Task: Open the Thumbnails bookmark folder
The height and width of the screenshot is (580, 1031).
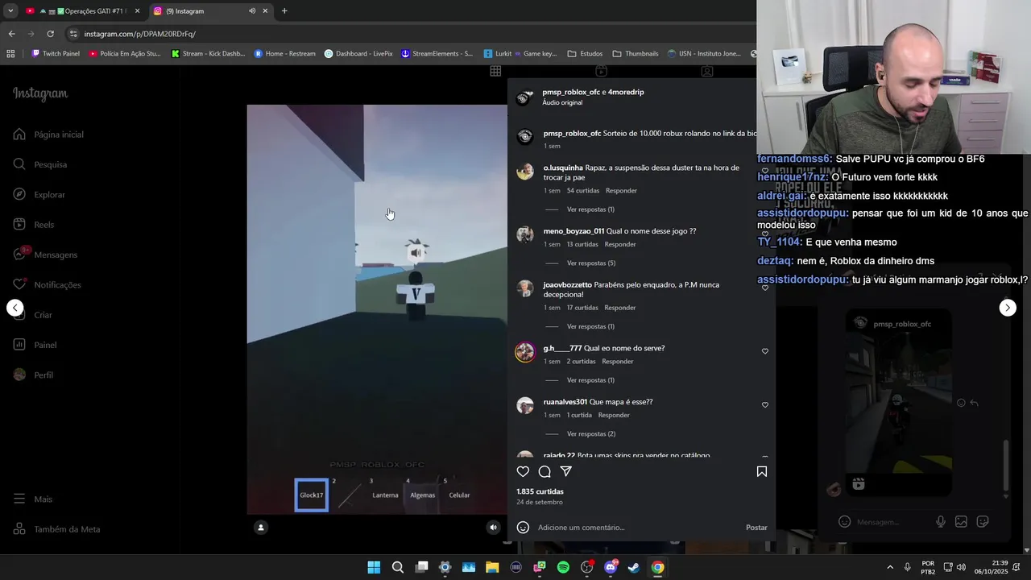Action: tap(636, 54)
